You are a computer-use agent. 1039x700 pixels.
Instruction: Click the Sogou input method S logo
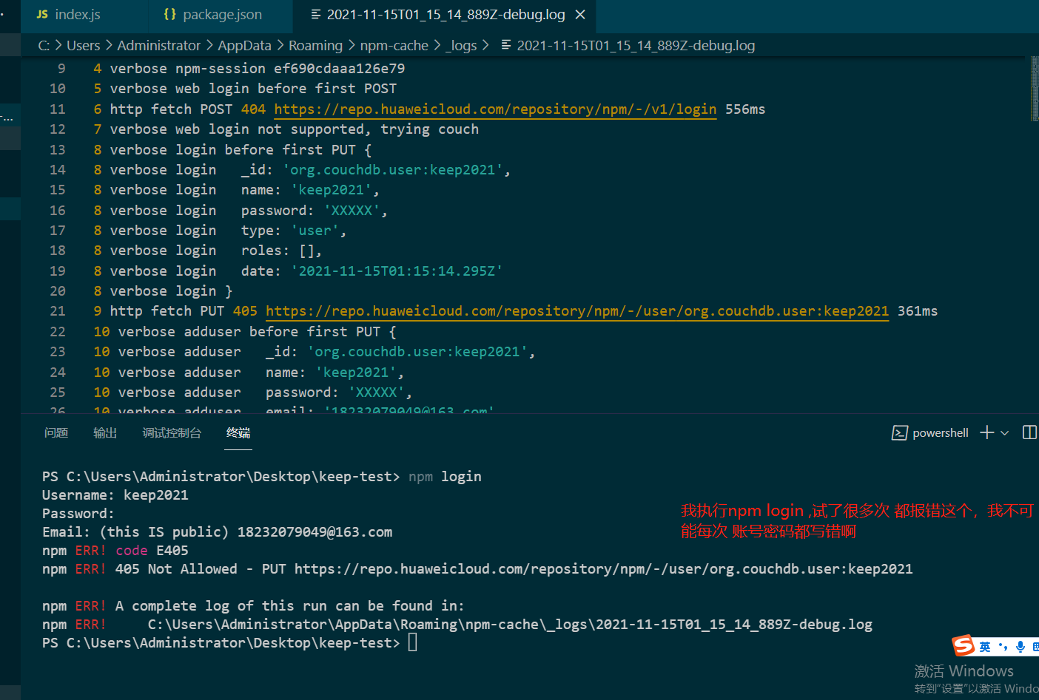(964, 645)
